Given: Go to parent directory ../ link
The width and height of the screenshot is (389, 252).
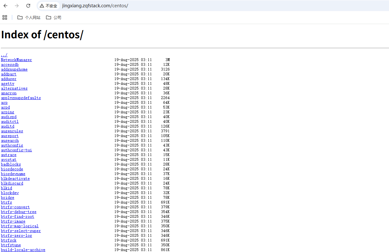Looking at the screenshot, I should point(4,55).
